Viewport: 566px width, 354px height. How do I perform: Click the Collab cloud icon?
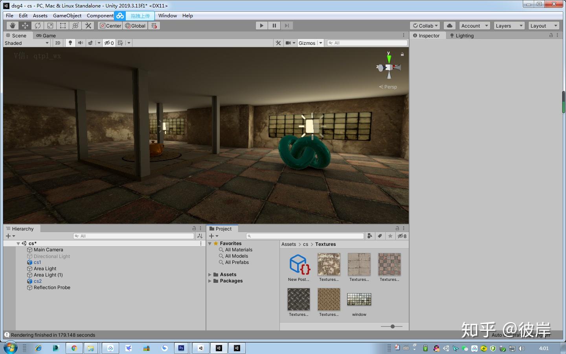coord(449,25)
